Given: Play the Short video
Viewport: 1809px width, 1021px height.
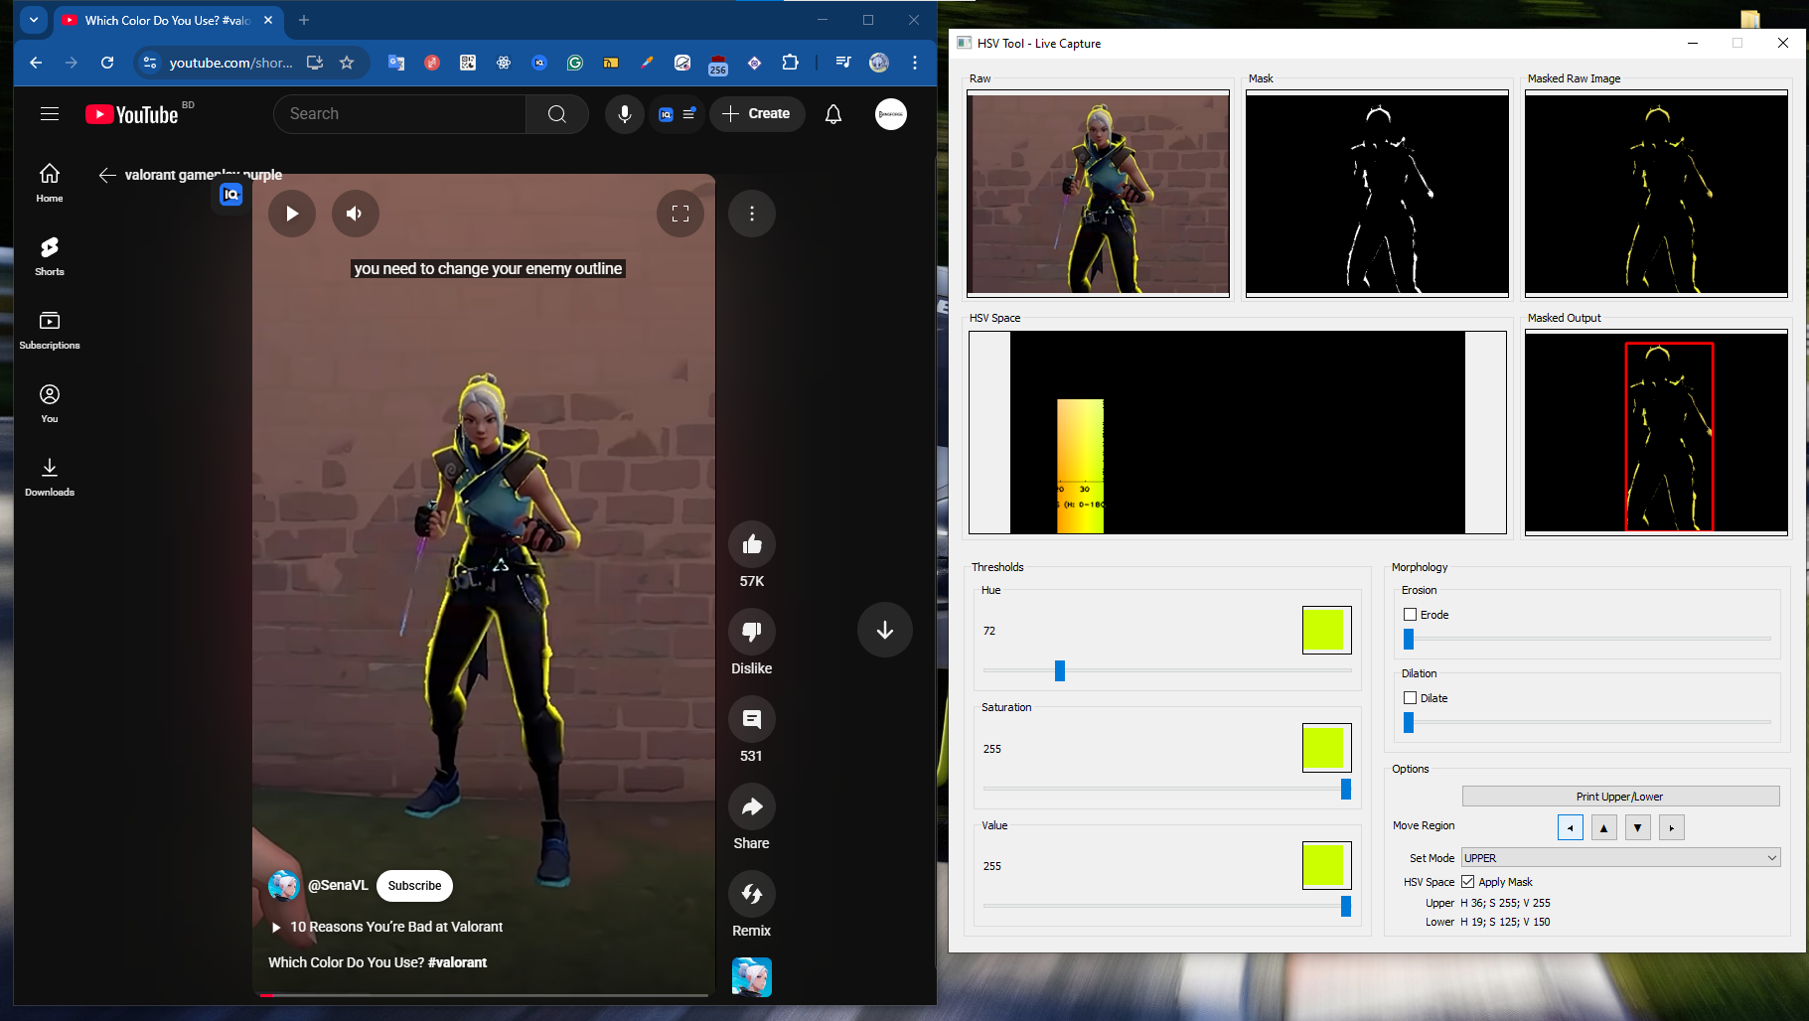Looking at the screenshot, I should pyautogui.click(x=292, y=214).
